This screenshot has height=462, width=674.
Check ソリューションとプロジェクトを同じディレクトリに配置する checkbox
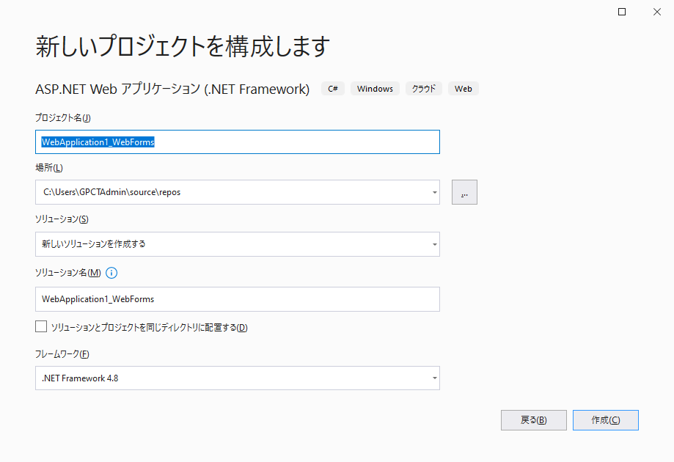41,326
